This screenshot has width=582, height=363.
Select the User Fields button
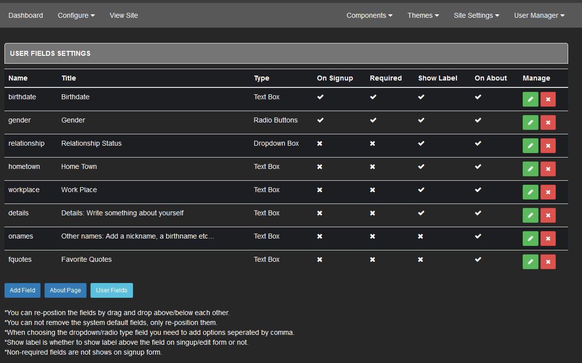coord(111,290)
